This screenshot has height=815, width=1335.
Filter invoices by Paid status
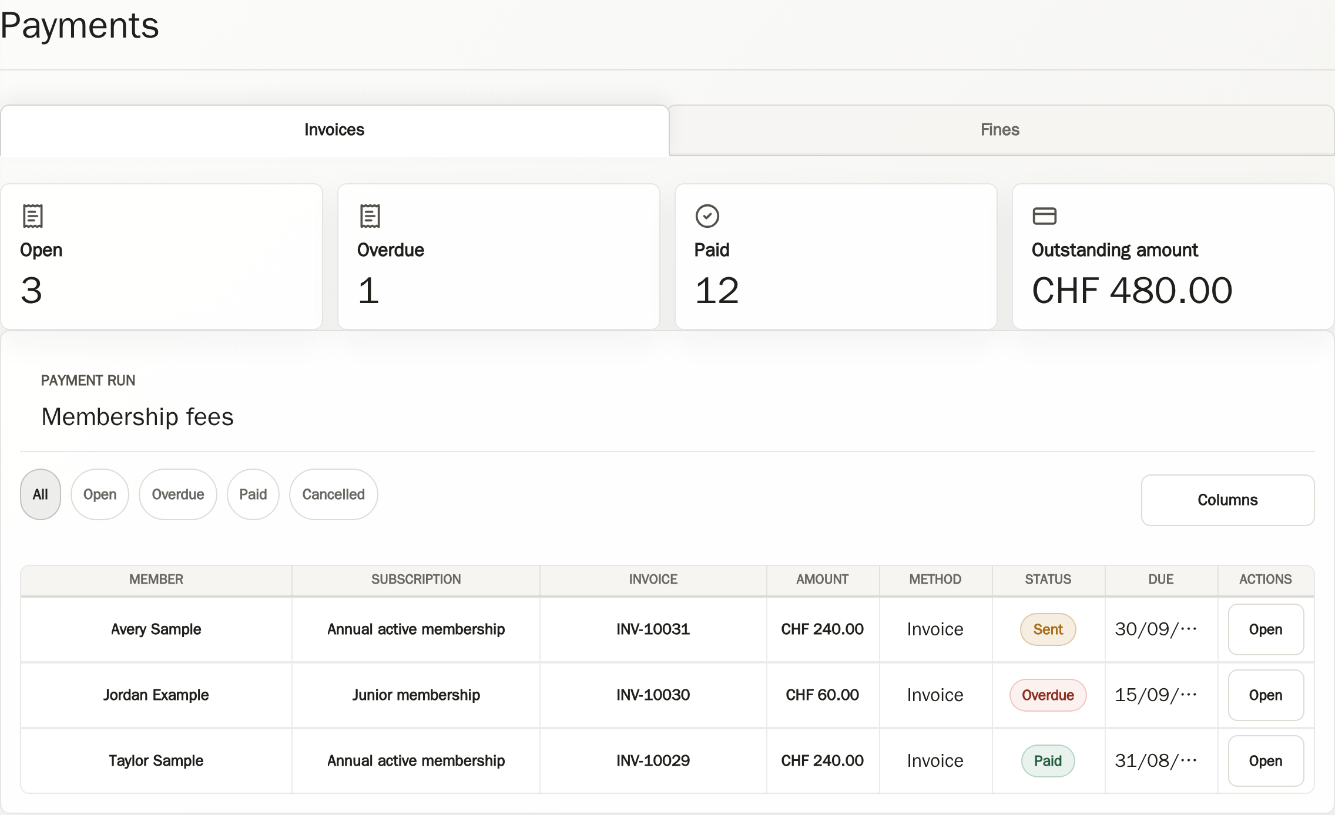click(253, 494)
